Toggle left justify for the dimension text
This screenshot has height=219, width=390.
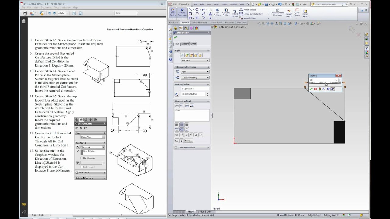coord(177,125)
